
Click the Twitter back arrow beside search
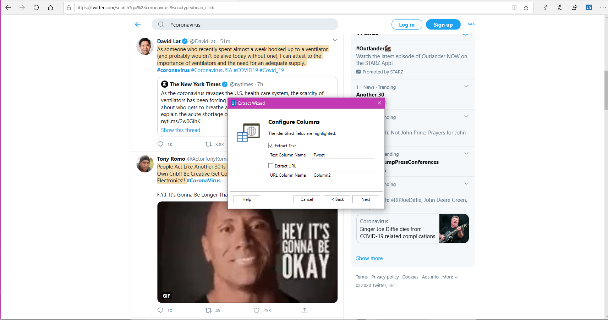click(138, 24)
